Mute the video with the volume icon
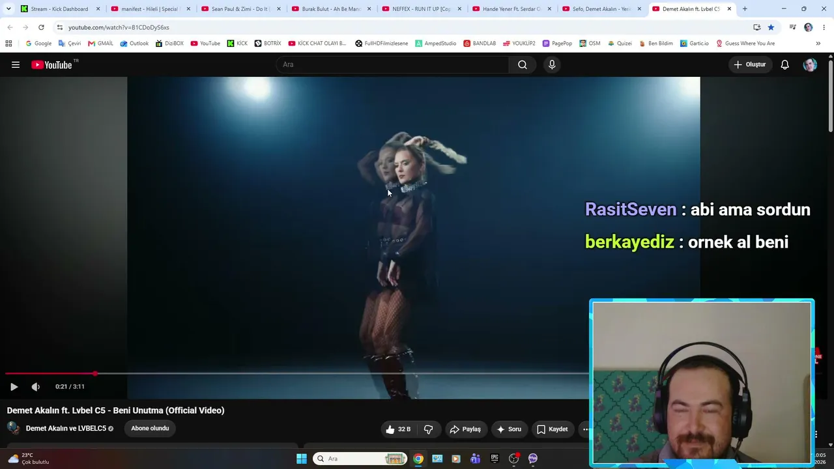 click(x=36, y=387)
